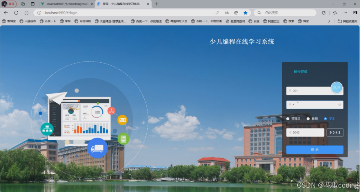
Task: Select the 管理员 radio button
Action: pos(288,119)
